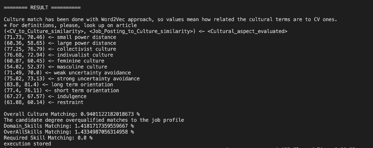Click the 'candidate degree overqualified' sentence
Viewport: 373px width, 148px height.
tap(94, 120)
